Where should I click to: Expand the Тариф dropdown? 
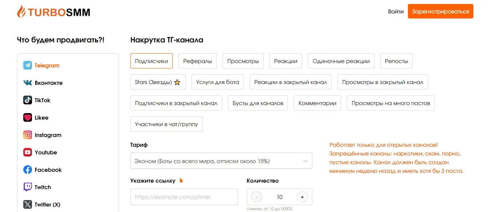tap(221, 161)
